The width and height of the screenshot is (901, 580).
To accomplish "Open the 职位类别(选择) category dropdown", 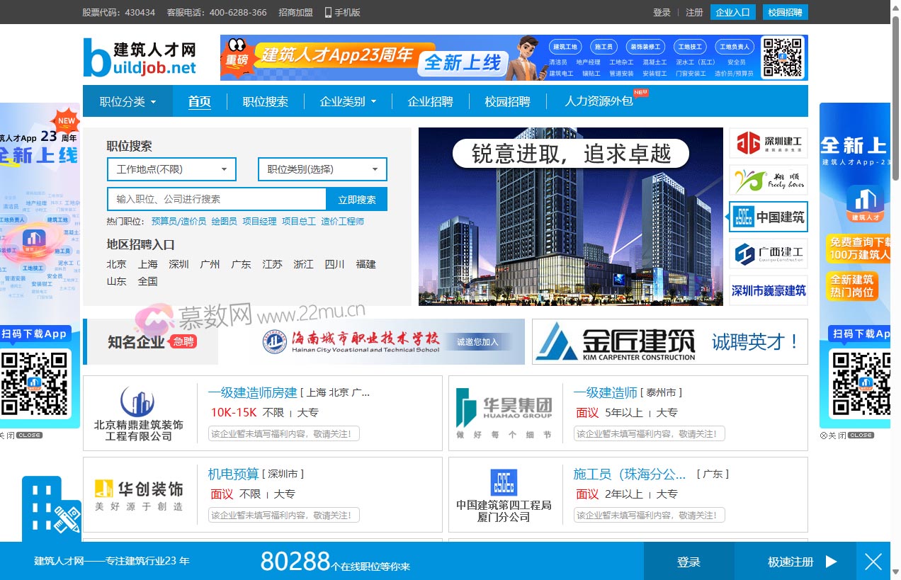I will [323, 169].
